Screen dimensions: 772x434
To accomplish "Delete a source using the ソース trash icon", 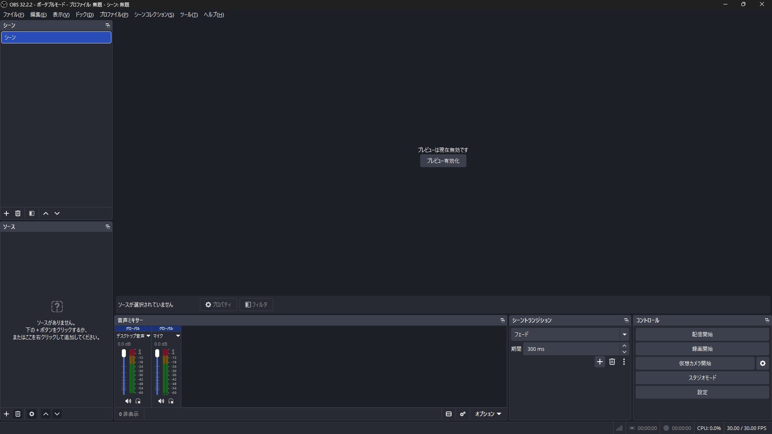I will [18, 414].
